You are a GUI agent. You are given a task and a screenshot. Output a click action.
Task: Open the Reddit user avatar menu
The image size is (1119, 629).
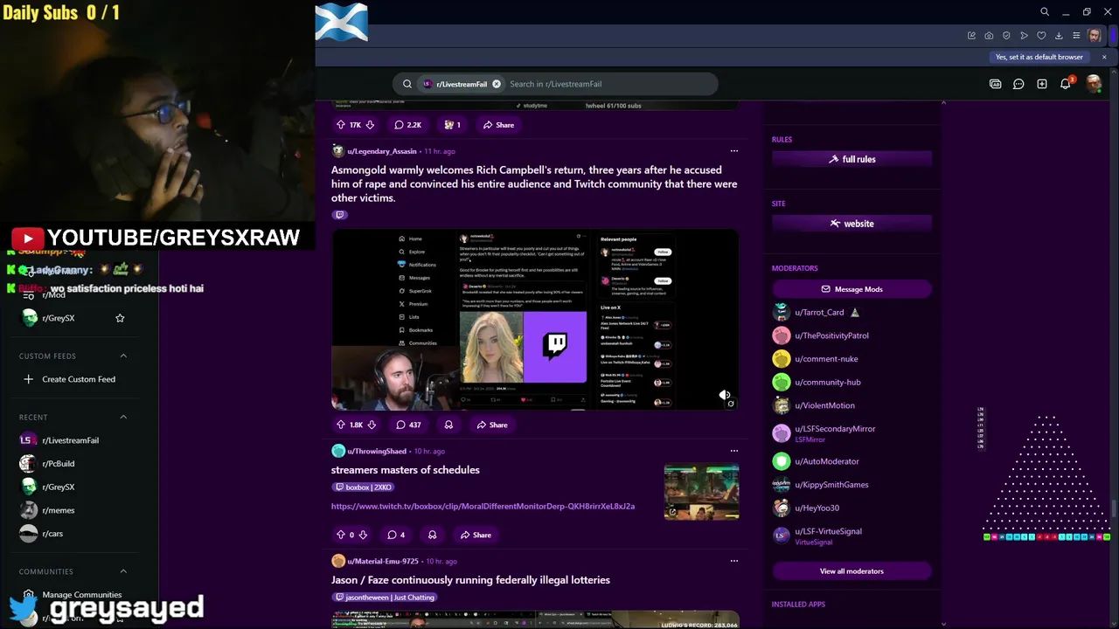[x=1093, y=84]
